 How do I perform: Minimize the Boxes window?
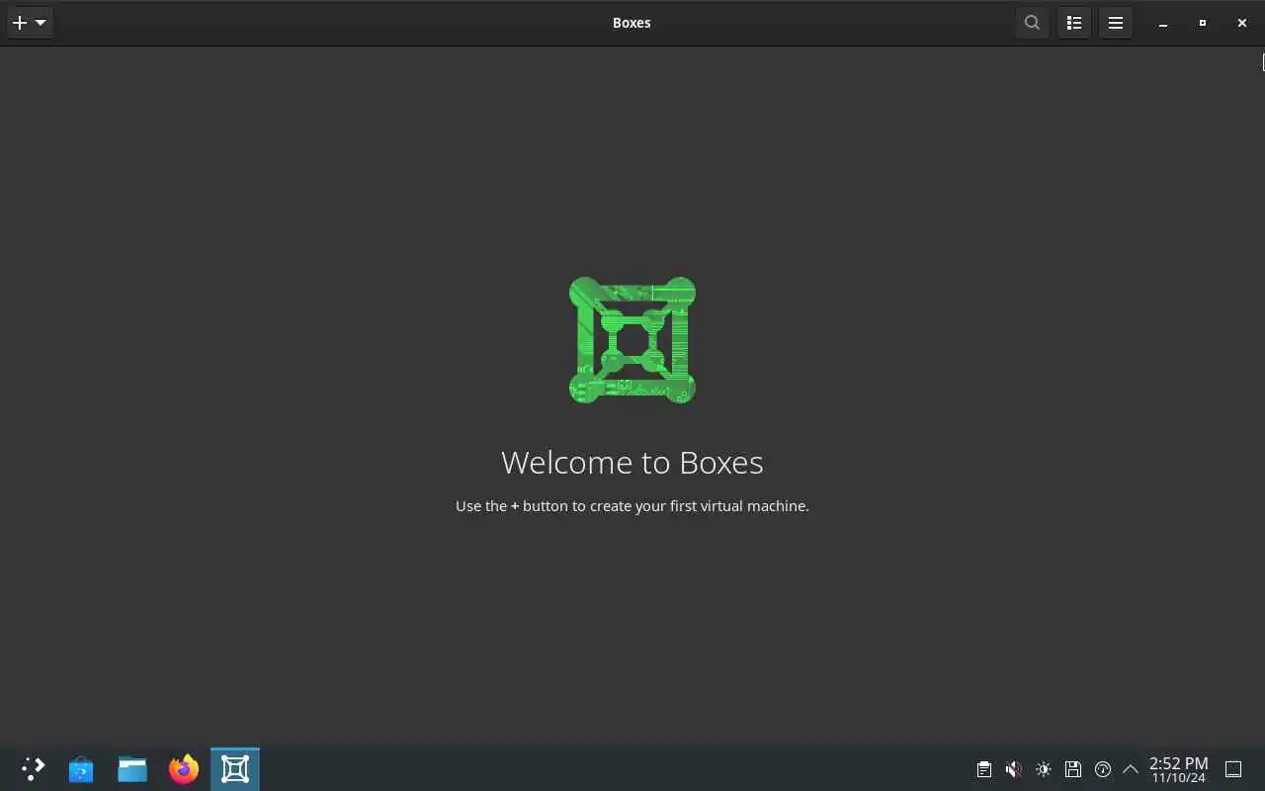(x=1163, y=23)
